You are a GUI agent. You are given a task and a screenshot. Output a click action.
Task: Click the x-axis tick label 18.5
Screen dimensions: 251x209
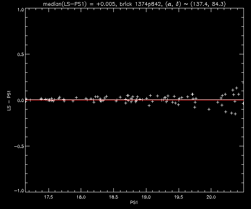point(113,197)
